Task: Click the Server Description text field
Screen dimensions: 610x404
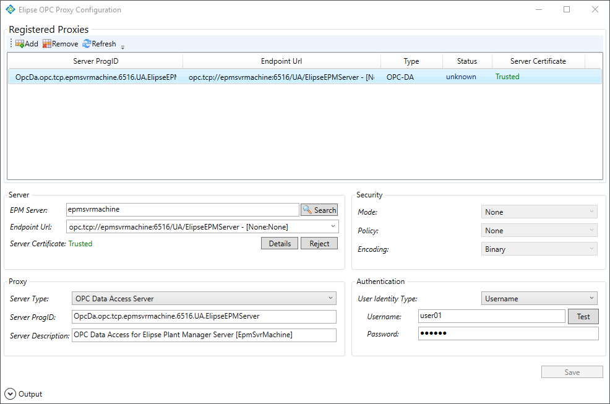Action: [x=204, y=335]
